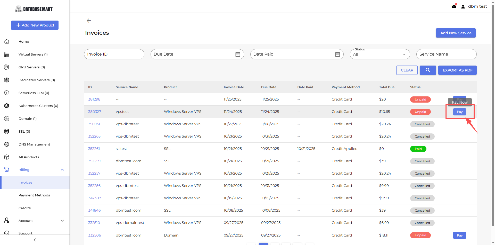The height and width of the screenshot is (245, 495).
Task: Click Add New Service button
Action: (x=456, y=33)
